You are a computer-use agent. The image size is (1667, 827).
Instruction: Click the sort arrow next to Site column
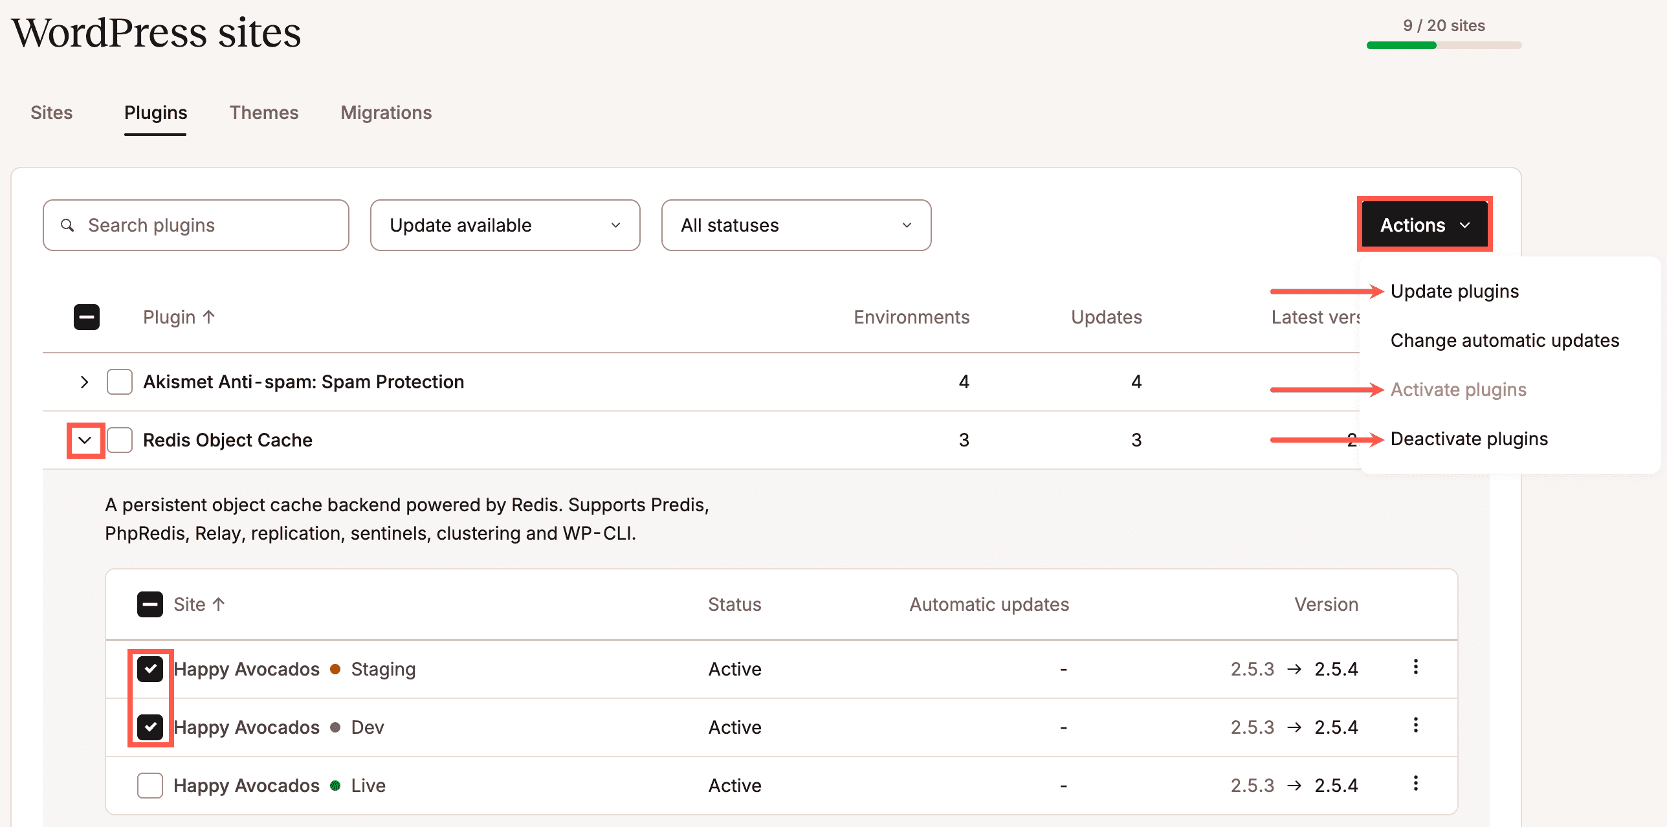click(x=219, y=604)
